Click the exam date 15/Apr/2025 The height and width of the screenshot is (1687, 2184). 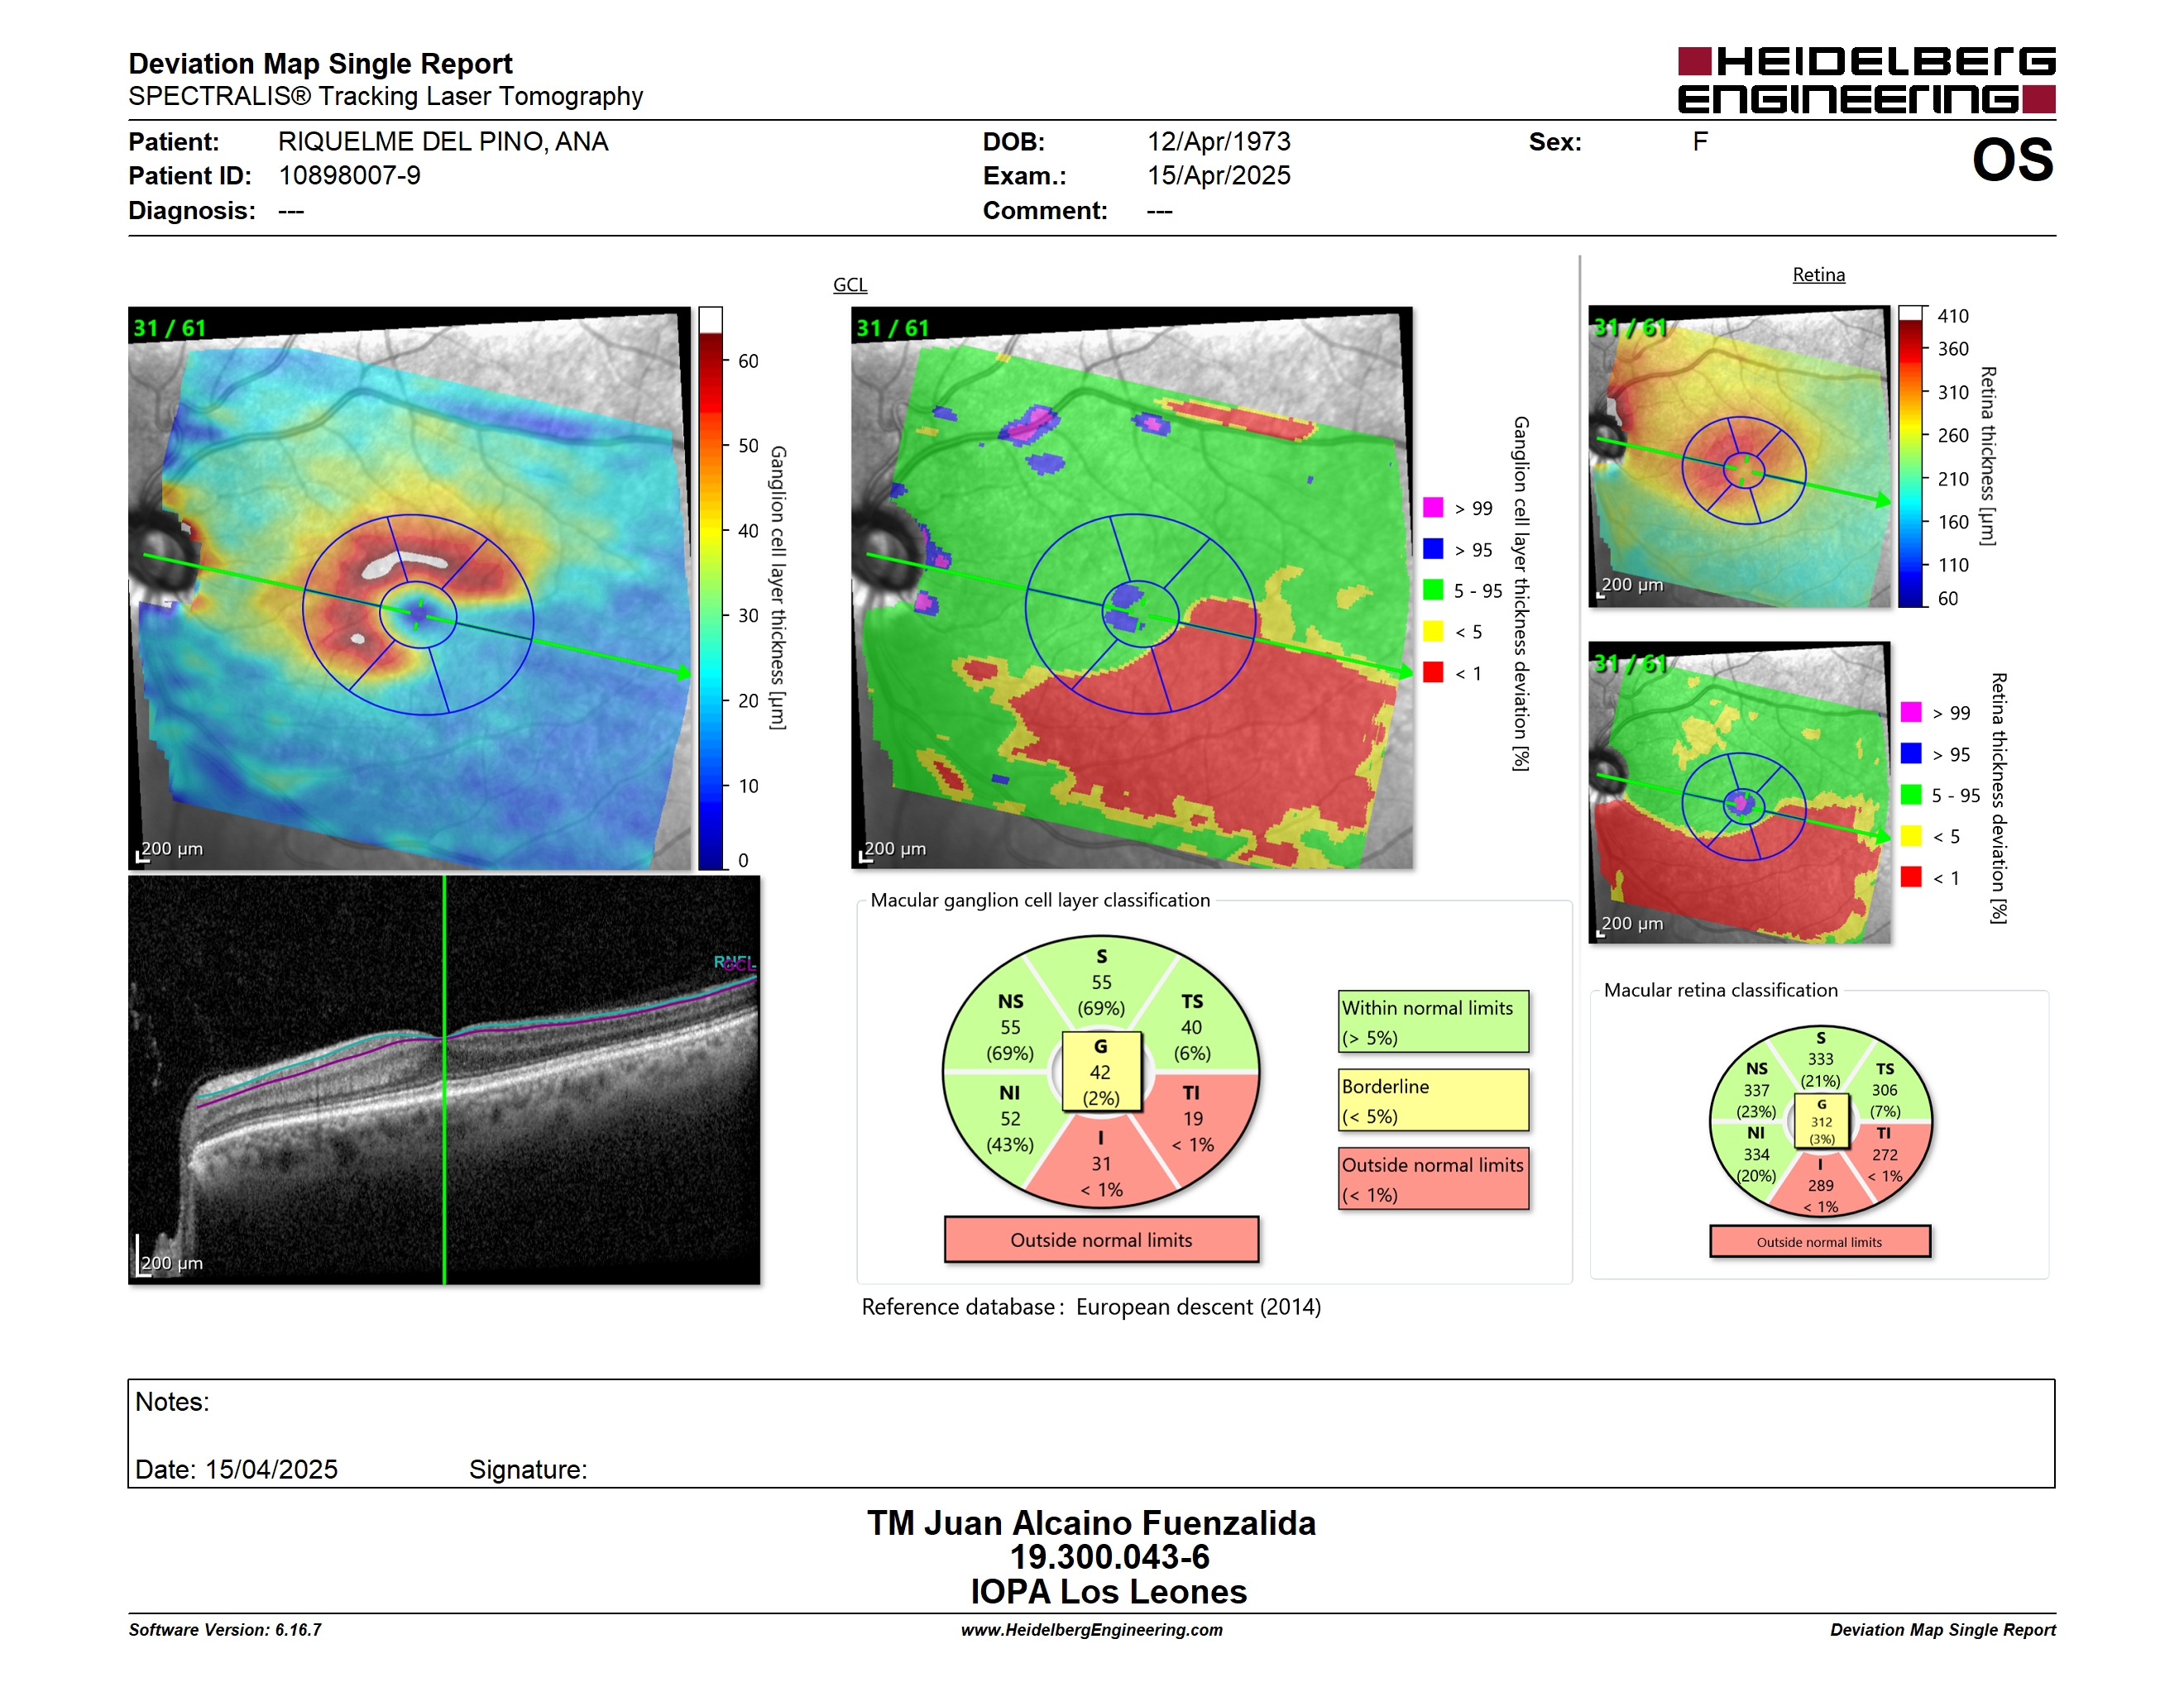tap(1218, 176)
